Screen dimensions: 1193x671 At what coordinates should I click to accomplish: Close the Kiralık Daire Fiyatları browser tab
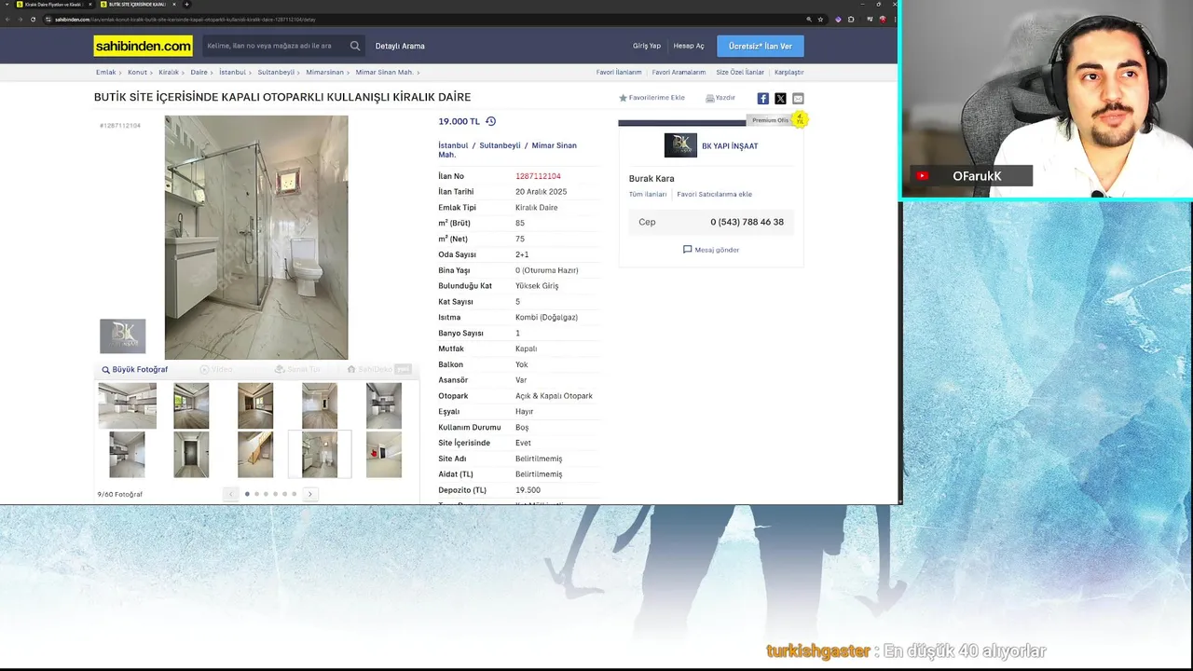tap(90, 5)
